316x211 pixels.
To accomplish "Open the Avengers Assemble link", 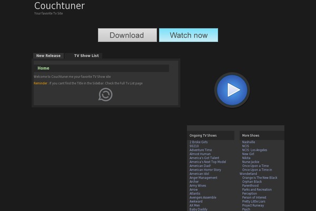I will point(203,197).
